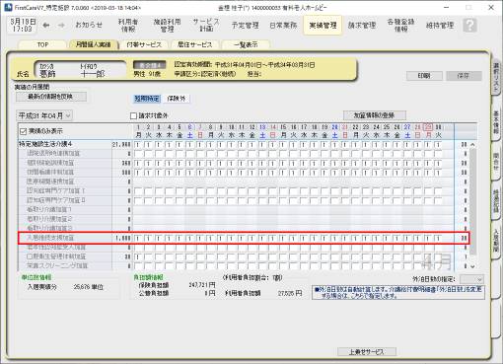Screen dimensions: 503x364
Task: Go back with the left arrow icon
Action: (x=46, y=25)
